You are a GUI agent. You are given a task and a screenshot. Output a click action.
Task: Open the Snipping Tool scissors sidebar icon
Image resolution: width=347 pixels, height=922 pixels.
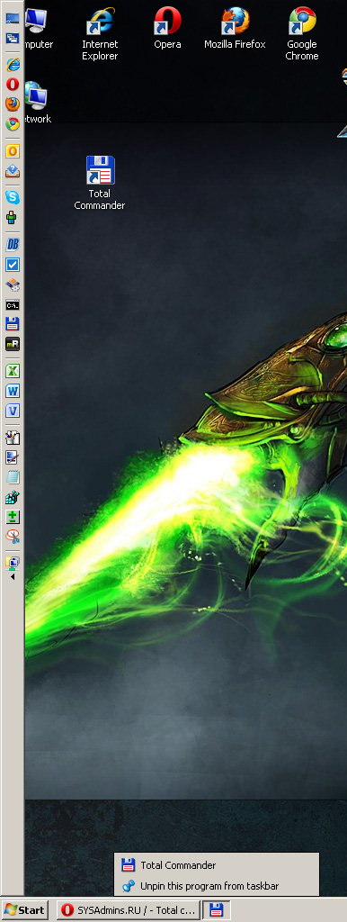[13, 537]
